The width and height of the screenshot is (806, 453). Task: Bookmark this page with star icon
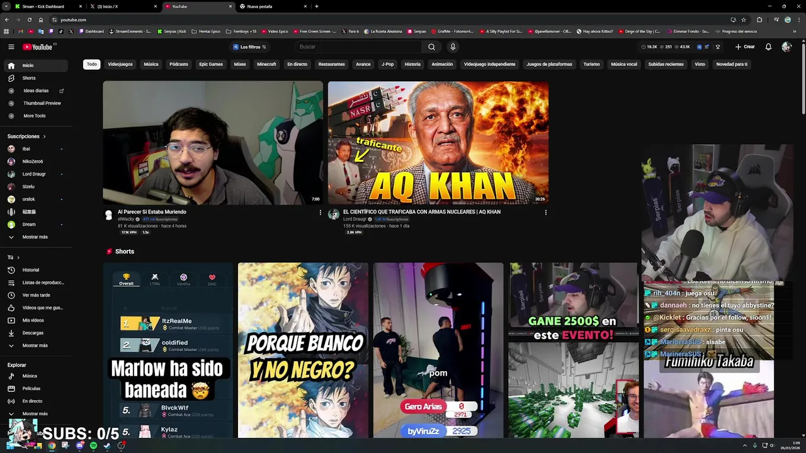pos(744,20)
